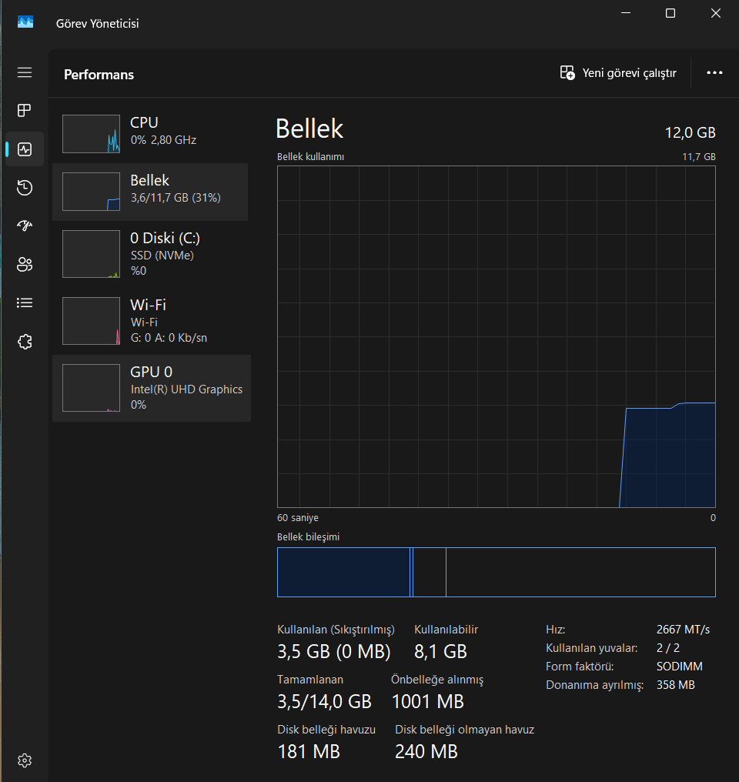Select the Performance page icon
This screenshot has width=739, height=782.
(25, 149)
